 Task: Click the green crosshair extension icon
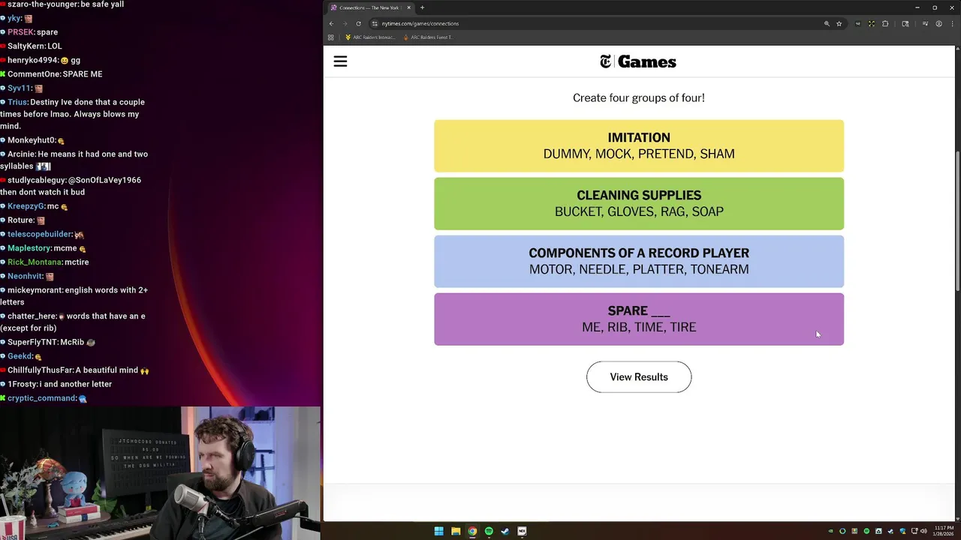[872, 23]
